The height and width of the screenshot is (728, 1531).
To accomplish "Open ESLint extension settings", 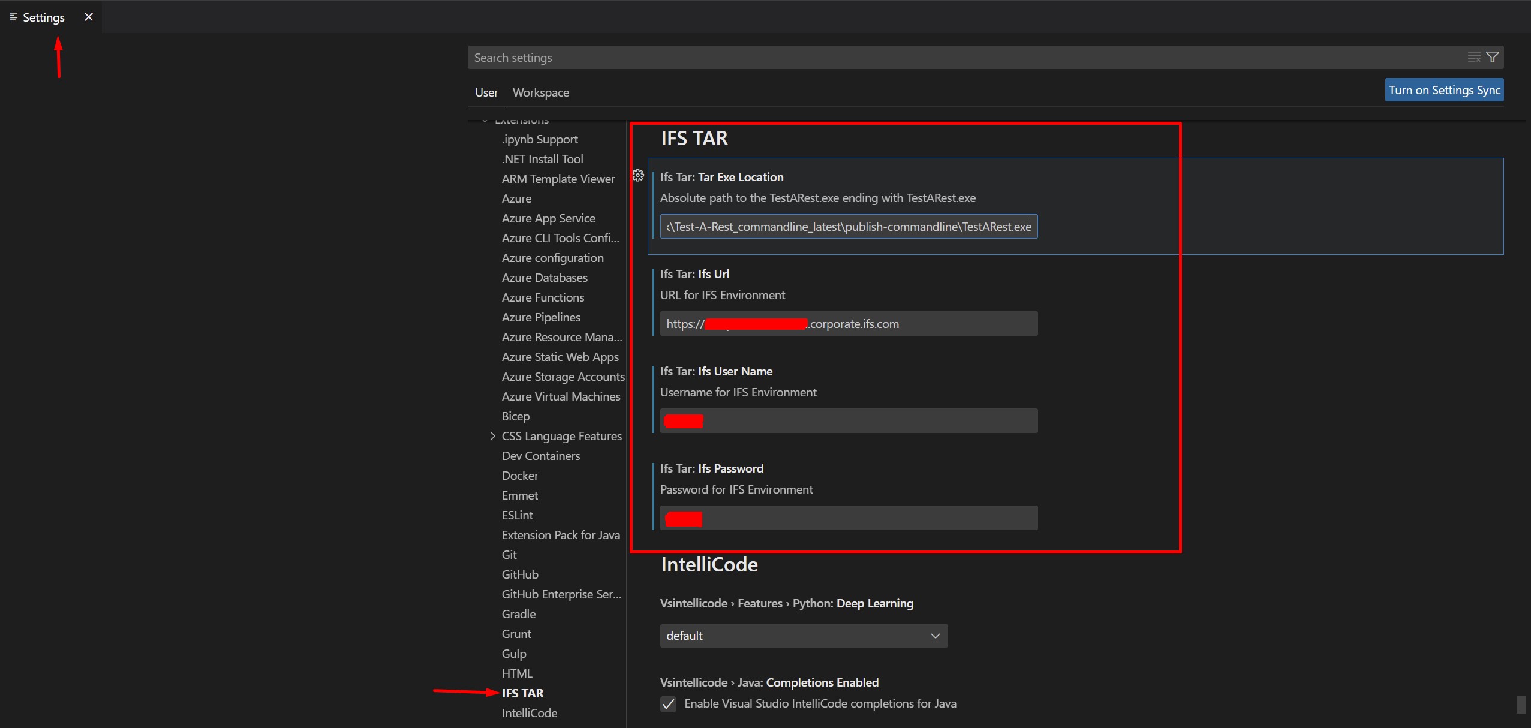I will (517, 515).
